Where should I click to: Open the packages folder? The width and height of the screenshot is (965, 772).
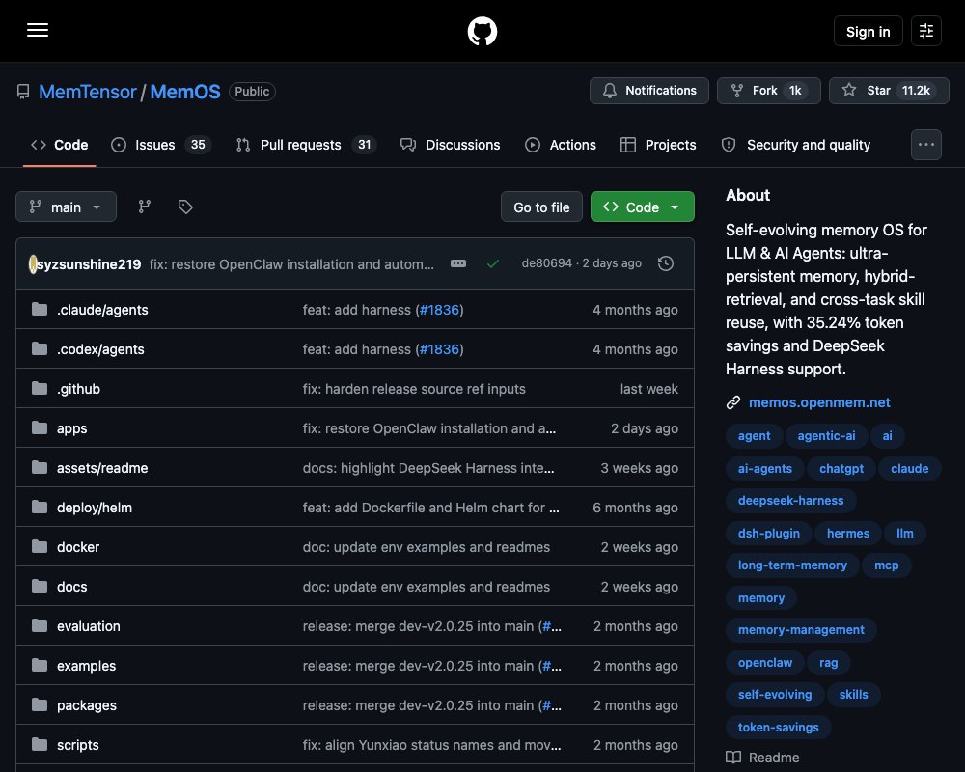86,705
